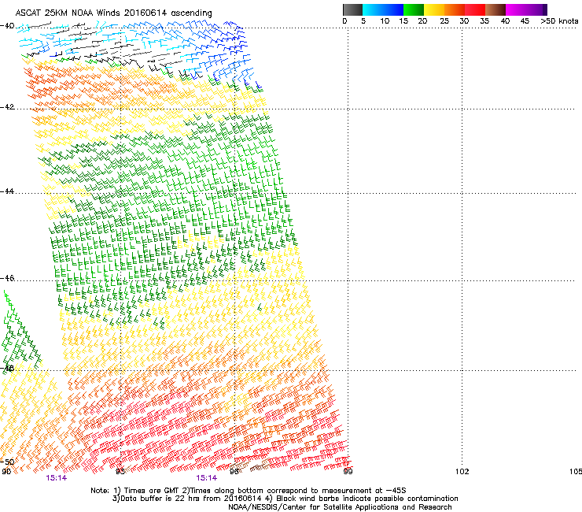Click the ASCAT 25KM NOAA Winds title

click(x=113, y=13)
